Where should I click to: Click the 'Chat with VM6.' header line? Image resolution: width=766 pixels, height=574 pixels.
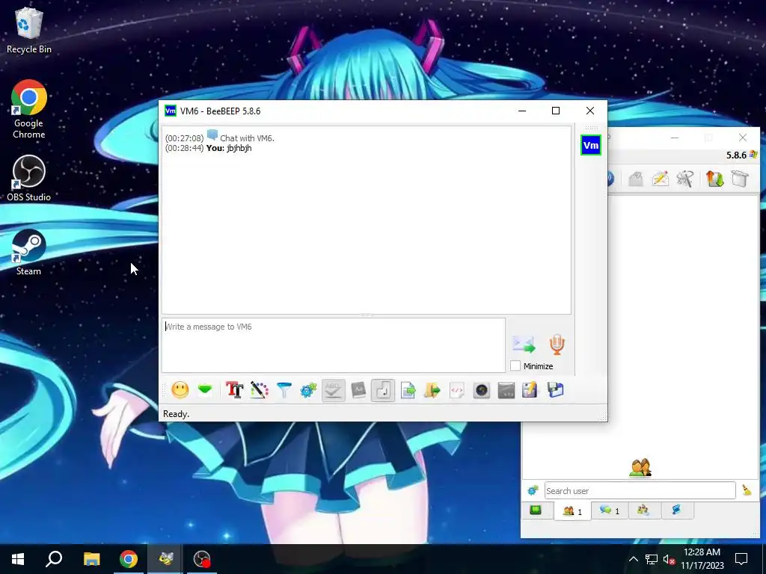pyautogui.click(x=247, y=138)
